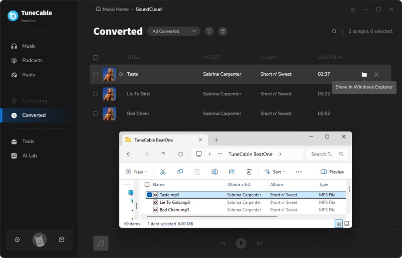Add a new Explorer tab
This screenshot has width=402, height=258.
click(x=216, y=140)
